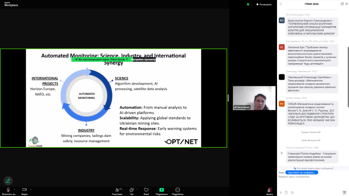349x196 pixels.
Task: Open view settings (Настройки просмотра) dropdown
Action: pyautogui.click(x=143, y=59)
